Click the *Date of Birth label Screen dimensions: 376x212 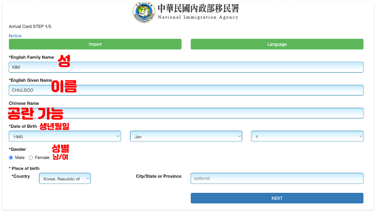click(x=23, y=126)
